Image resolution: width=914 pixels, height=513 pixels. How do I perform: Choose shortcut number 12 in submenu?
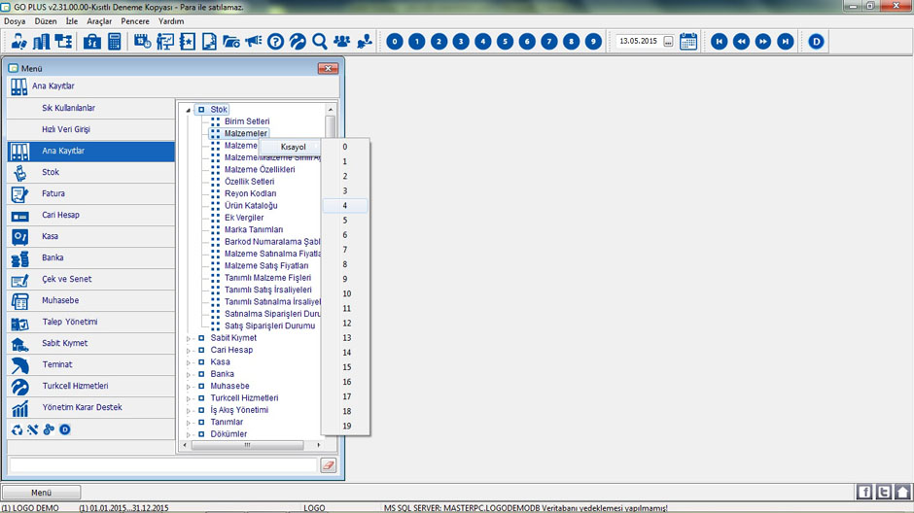click(345, 324)
